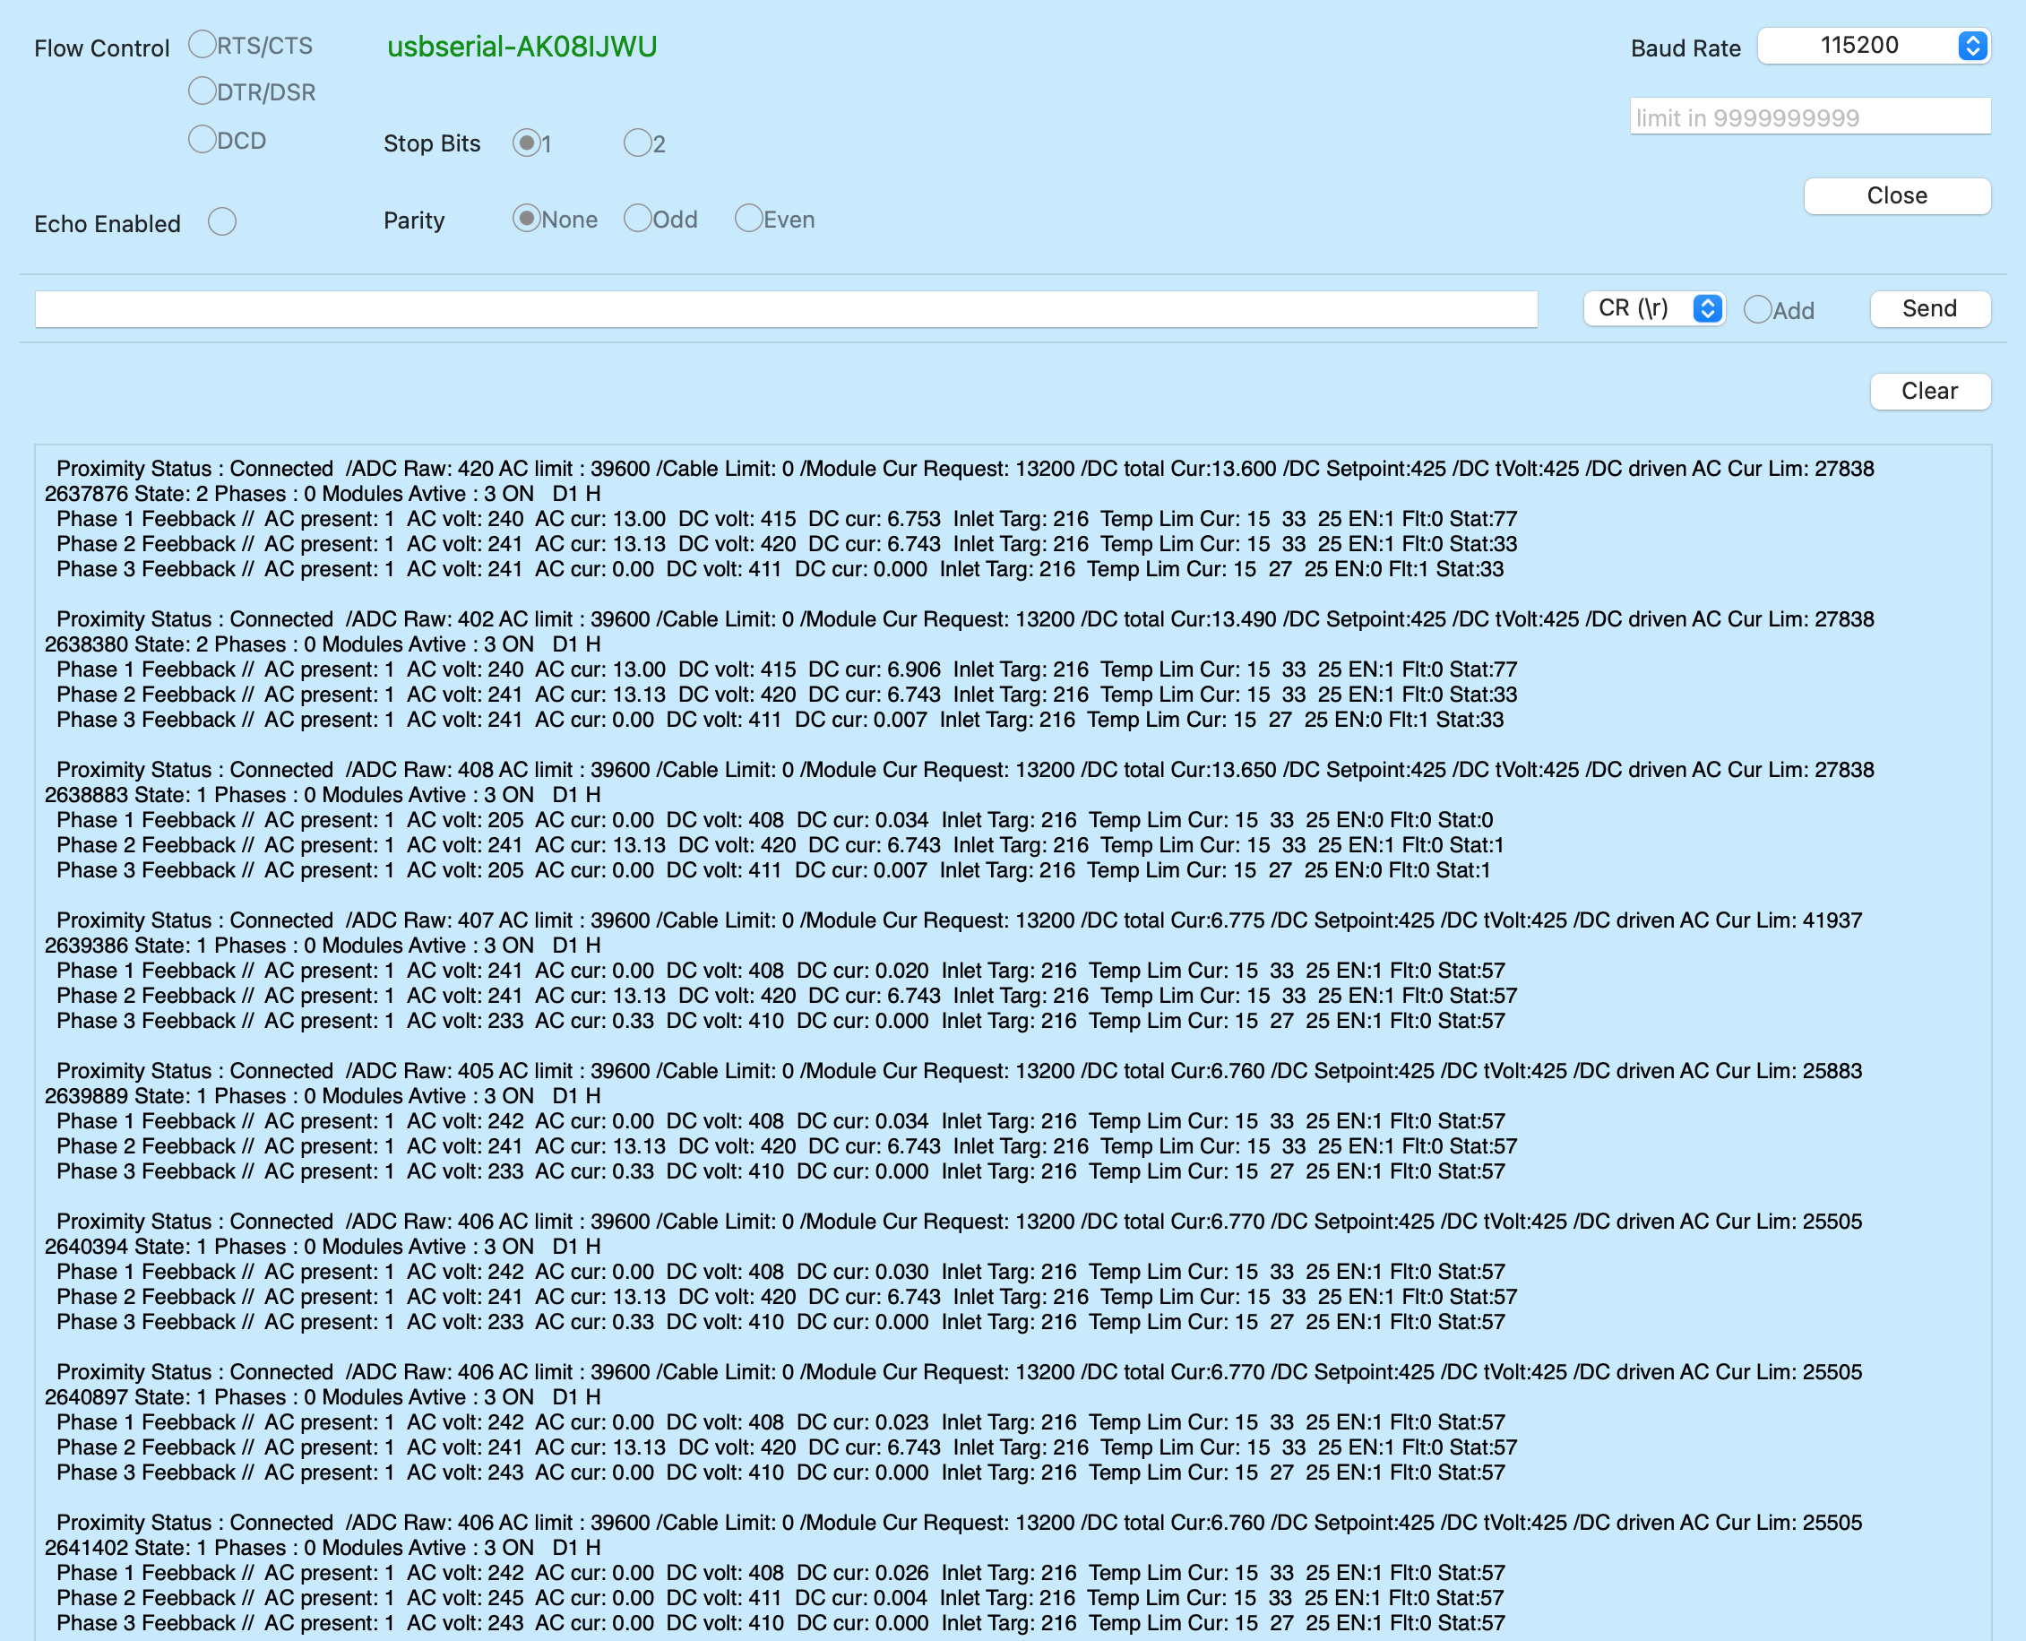Focus the limit in input field
The height and width of the screenshot is (1641, 2026).
point(1808,117)
